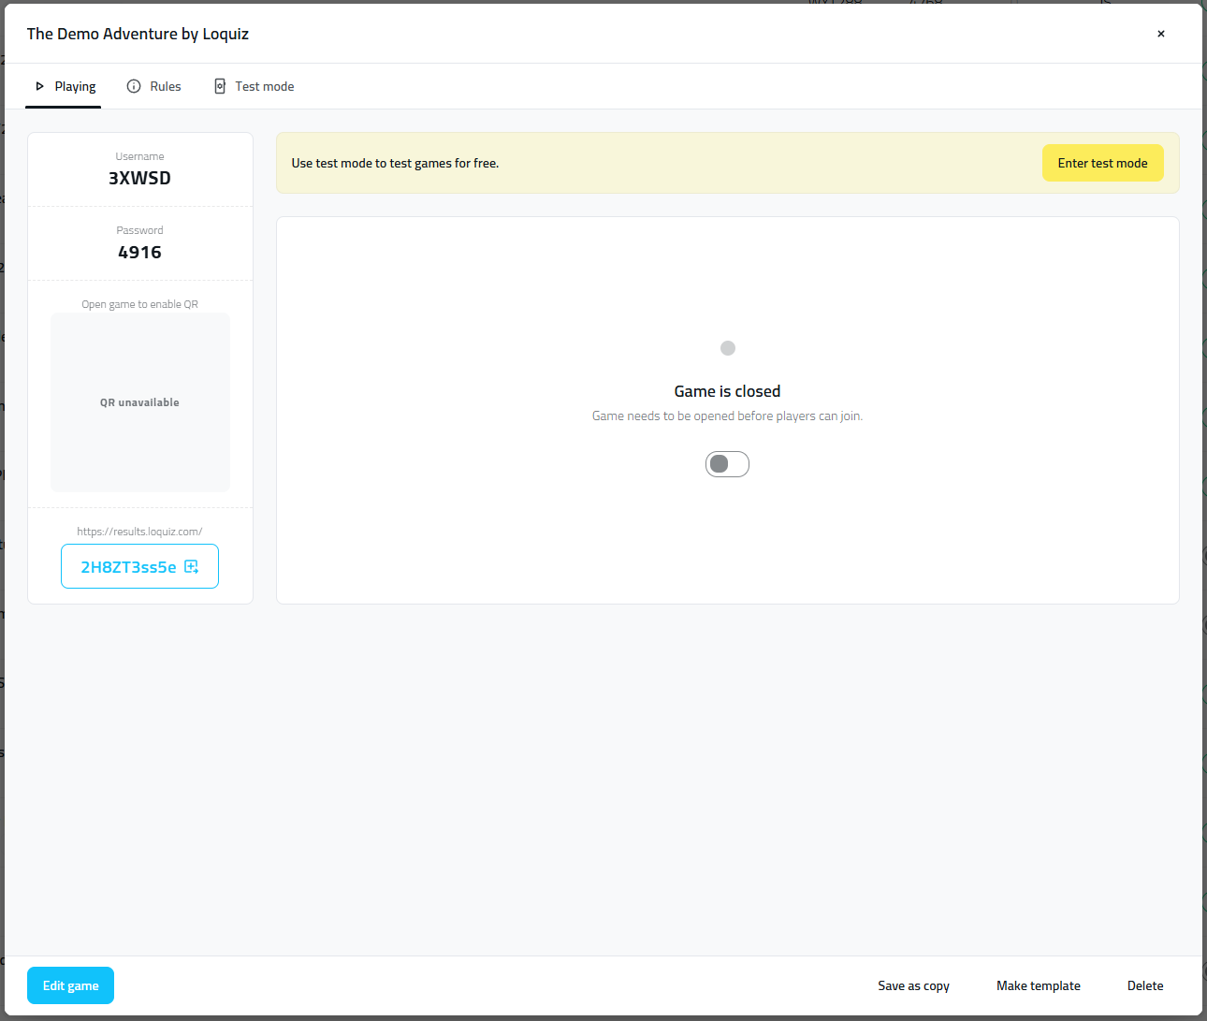Image resolution: width=1207 pixels, height=1021 pixels.
Task: Click the QR unavailable placeholder
Action: 139,402
